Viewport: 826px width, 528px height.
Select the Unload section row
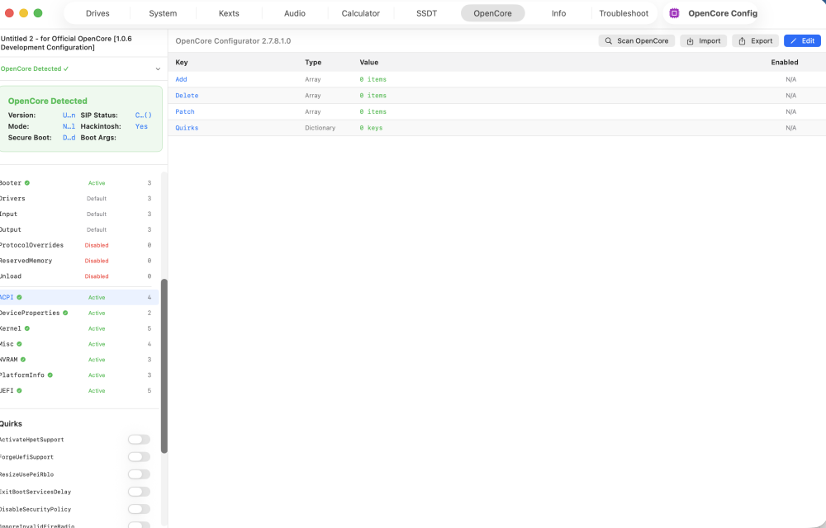(78, 276)
